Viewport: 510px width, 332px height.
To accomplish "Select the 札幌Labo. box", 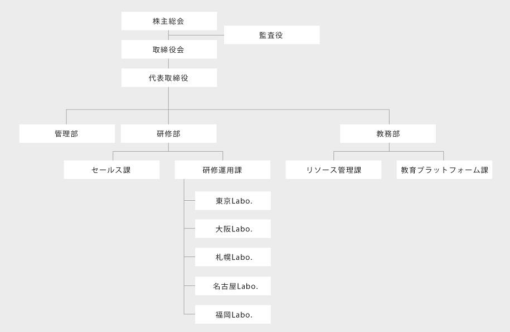I will [233, 257].
